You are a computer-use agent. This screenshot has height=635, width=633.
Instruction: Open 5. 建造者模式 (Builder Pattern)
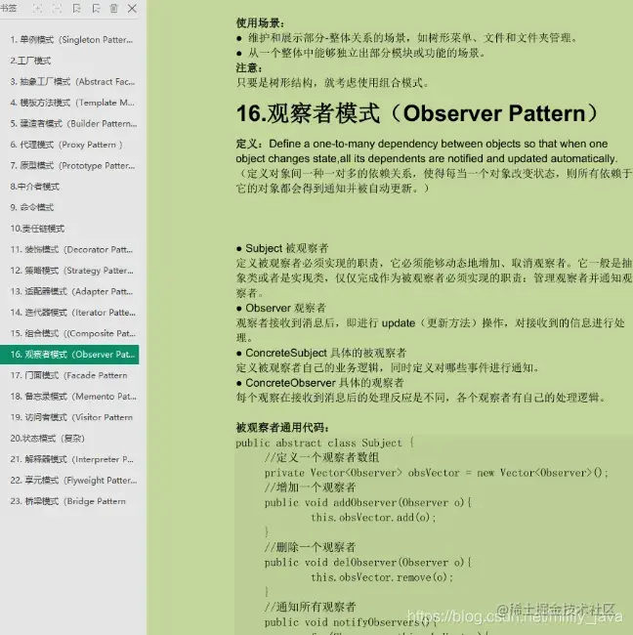click(x=71, y=123)
